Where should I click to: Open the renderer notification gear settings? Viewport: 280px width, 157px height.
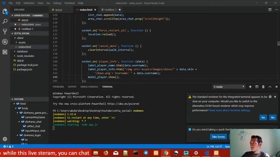270,97
